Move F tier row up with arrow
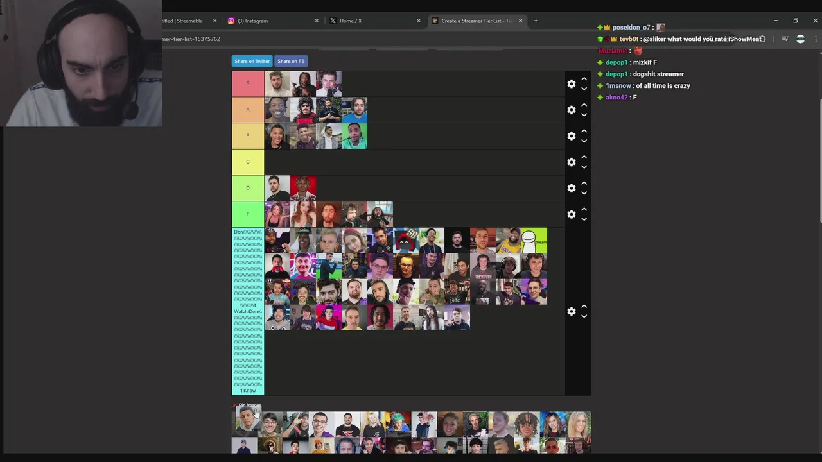 584,209
